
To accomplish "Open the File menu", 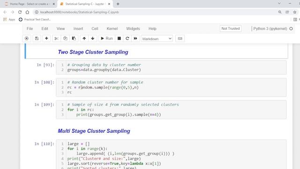I will (30, 29).
